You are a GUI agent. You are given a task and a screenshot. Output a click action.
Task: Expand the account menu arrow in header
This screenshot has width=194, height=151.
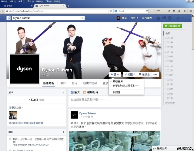pyautogui.click(x=183, y=18)
